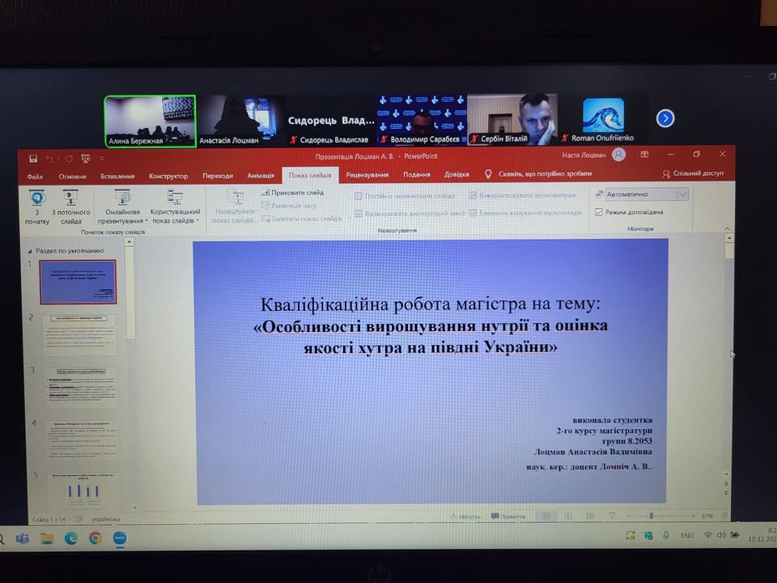
Task: Click the українська language indicator in status bar
Action: point(105,519)
